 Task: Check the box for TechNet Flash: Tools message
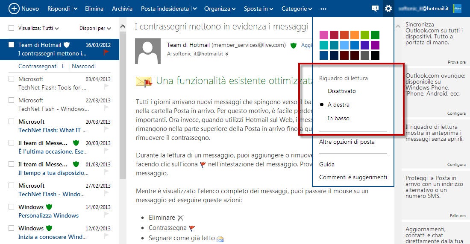(12, 79)
